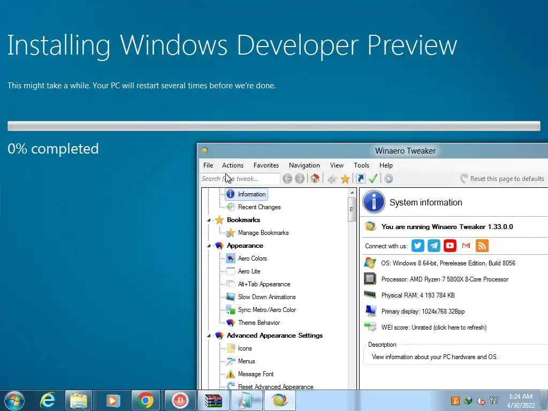
Task: Select Sync Metro/Aero Color tree item
Action: [267, 310]
